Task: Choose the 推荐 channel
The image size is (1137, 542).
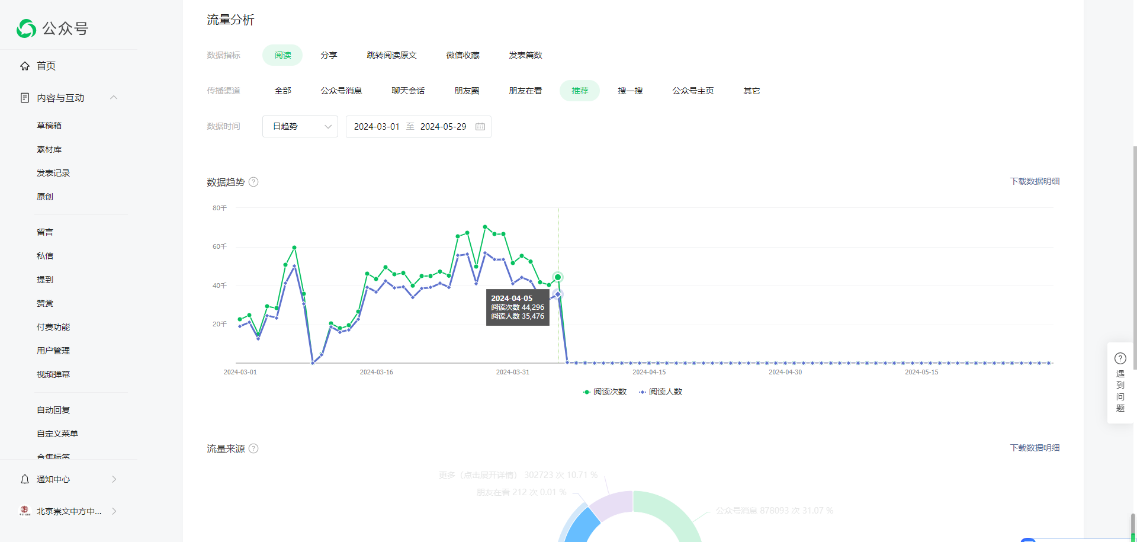Action: 580,91
